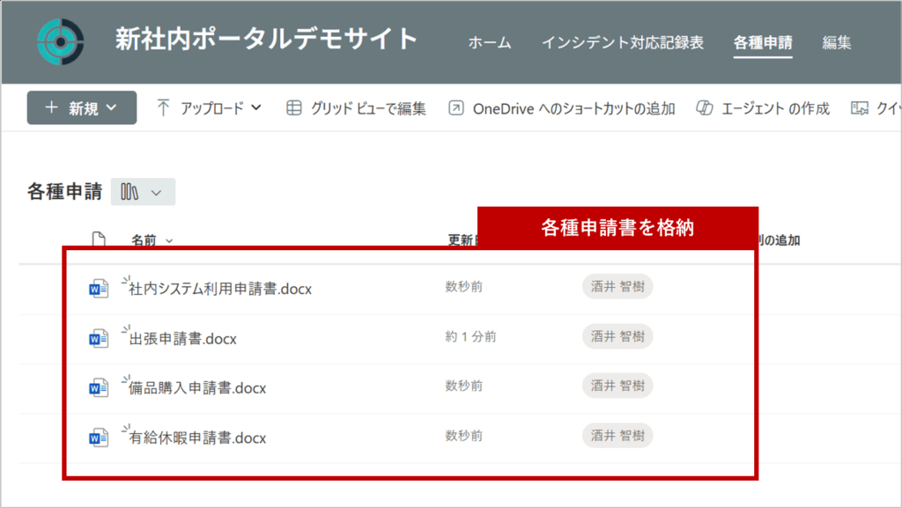Click 酒井 智樹 in 備品購入申請書 row

point(617,387)
